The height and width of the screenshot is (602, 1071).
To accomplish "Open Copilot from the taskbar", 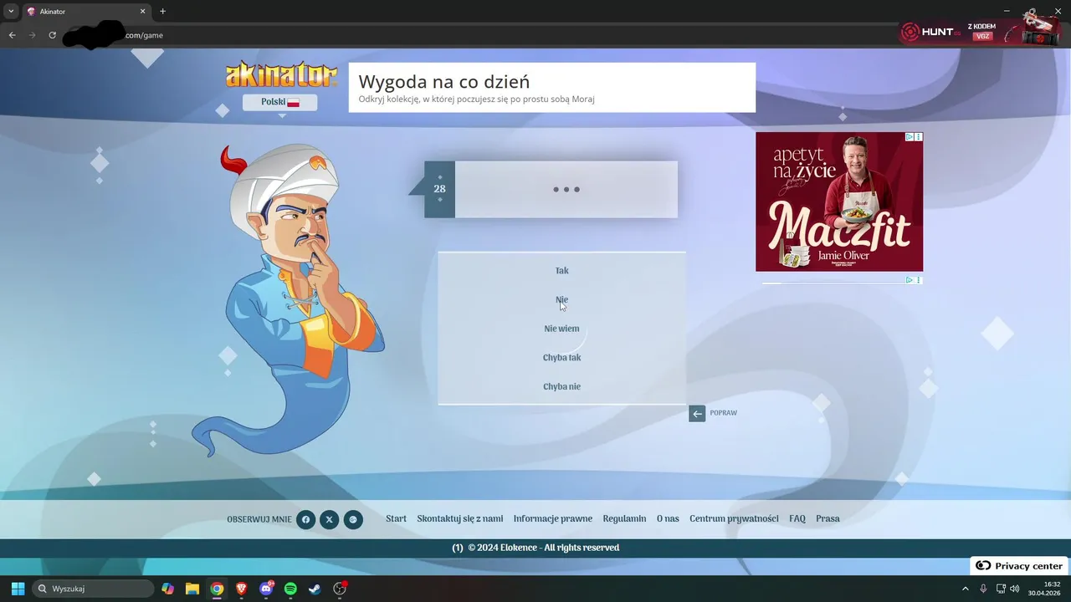I will (x=168, y=589).
